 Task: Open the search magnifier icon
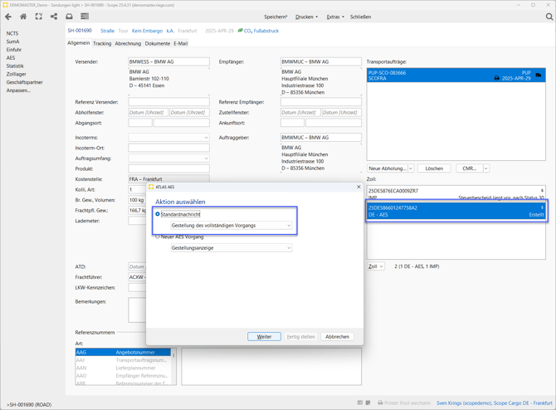[549, 17]
